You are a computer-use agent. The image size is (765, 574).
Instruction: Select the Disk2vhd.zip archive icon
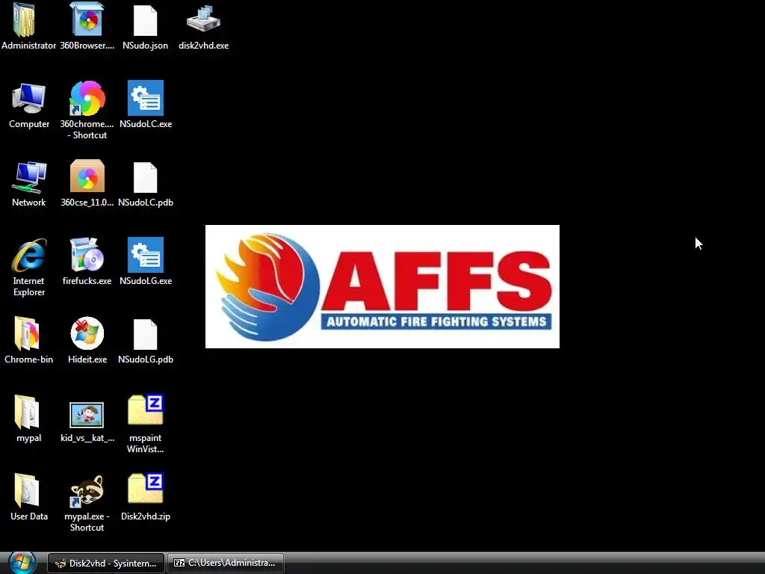pos(146,488)
